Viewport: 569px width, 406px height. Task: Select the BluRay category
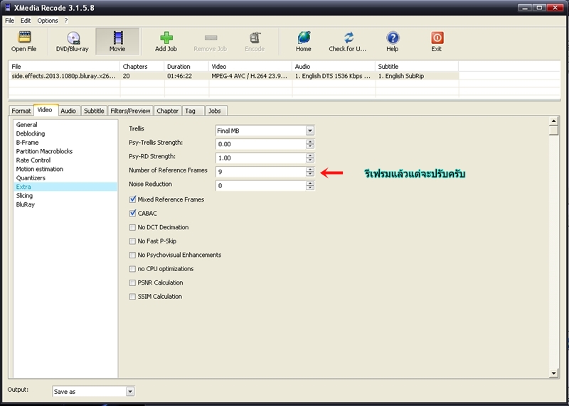point(26,204)
